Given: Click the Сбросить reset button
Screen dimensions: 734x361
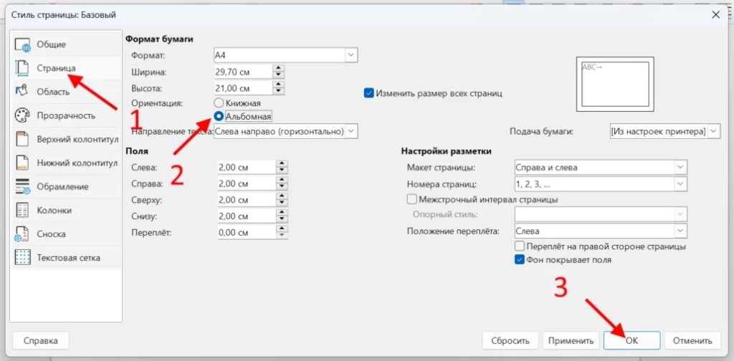Looking at the screenshot, I should coord(510,340).
